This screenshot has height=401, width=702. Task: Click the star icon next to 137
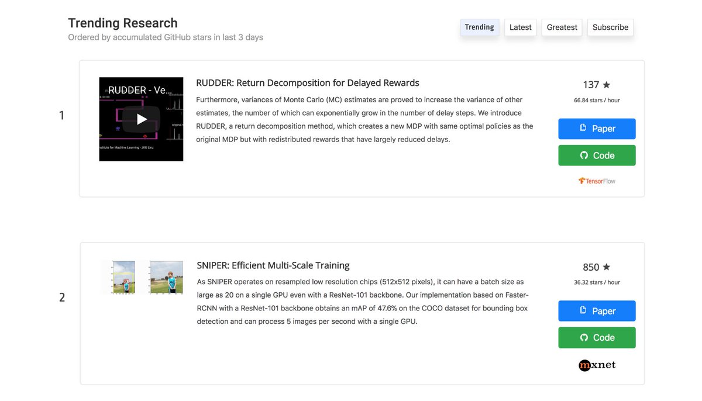click(x=606, y=84)
